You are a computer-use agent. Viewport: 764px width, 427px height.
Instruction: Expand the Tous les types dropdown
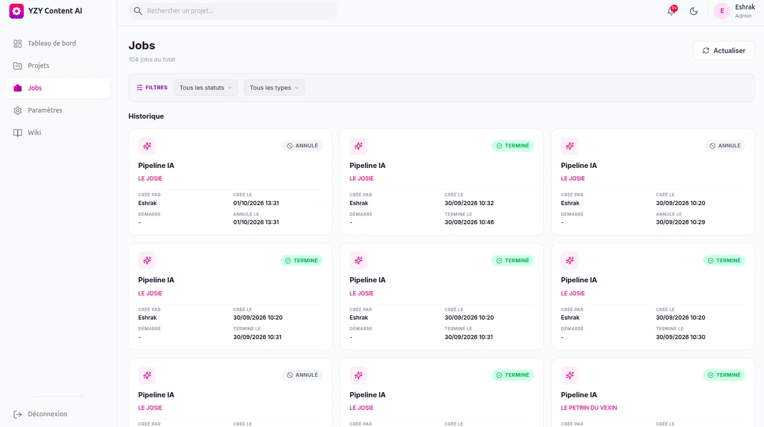click(x=274, y=88)
